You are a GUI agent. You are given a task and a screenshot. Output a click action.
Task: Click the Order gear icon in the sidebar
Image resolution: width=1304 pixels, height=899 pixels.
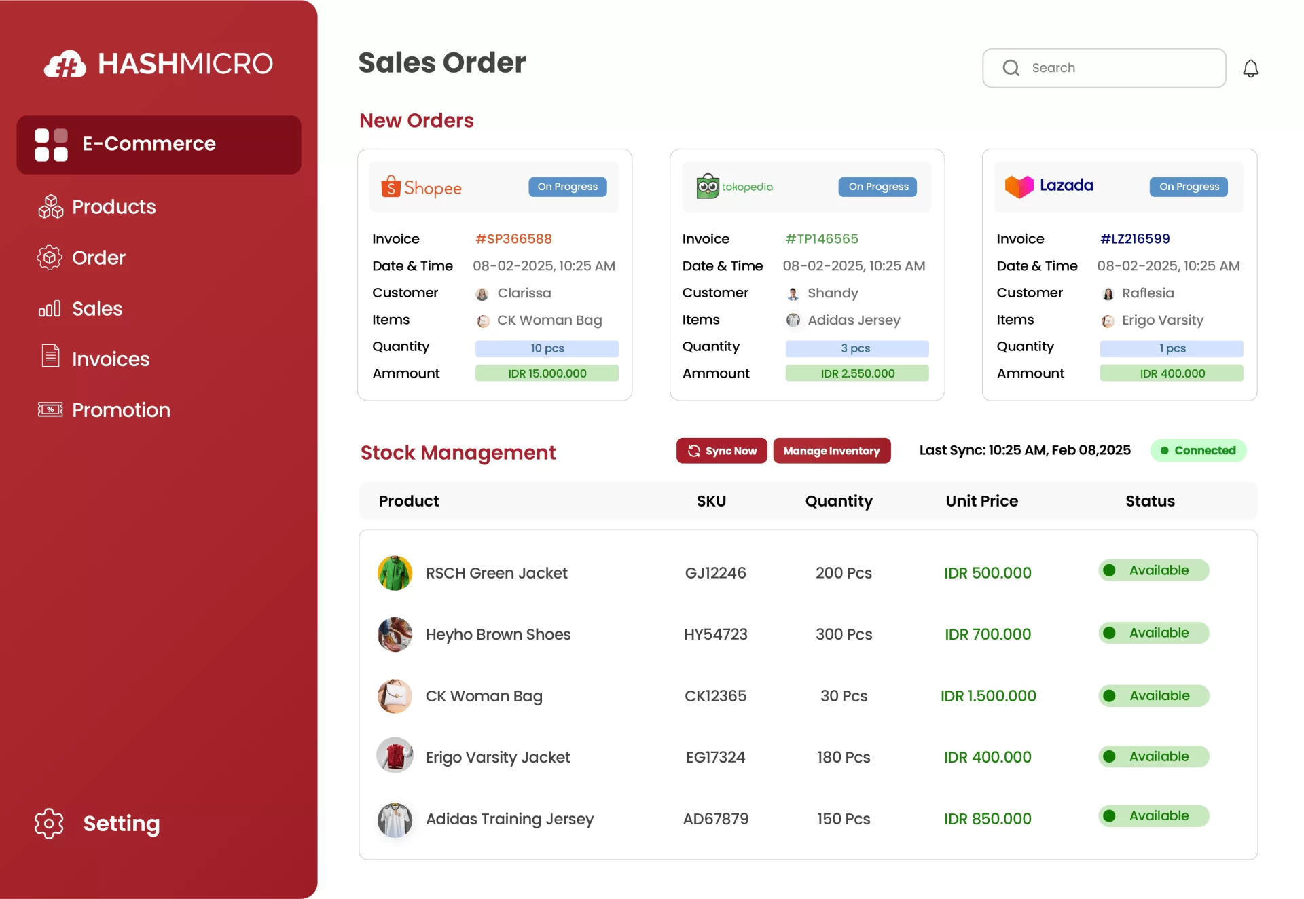pos(49,257)
